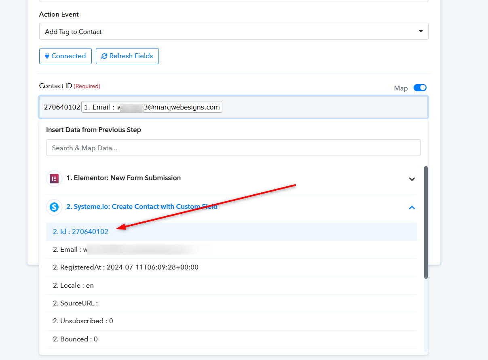This screenshot has width=488, height=360.
Task: Expand Elementor: New Form Submission chevron
Action: (x=412, y=179)
